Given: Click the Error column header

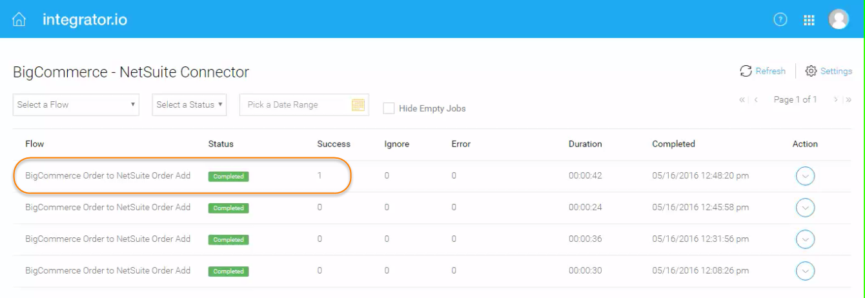Looking at the screenshot, I should [x=461, y=144].
